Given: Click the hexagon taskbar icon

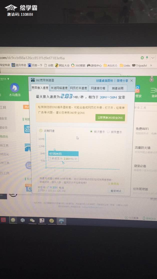Looking at the screenshot, I should 23,220.
